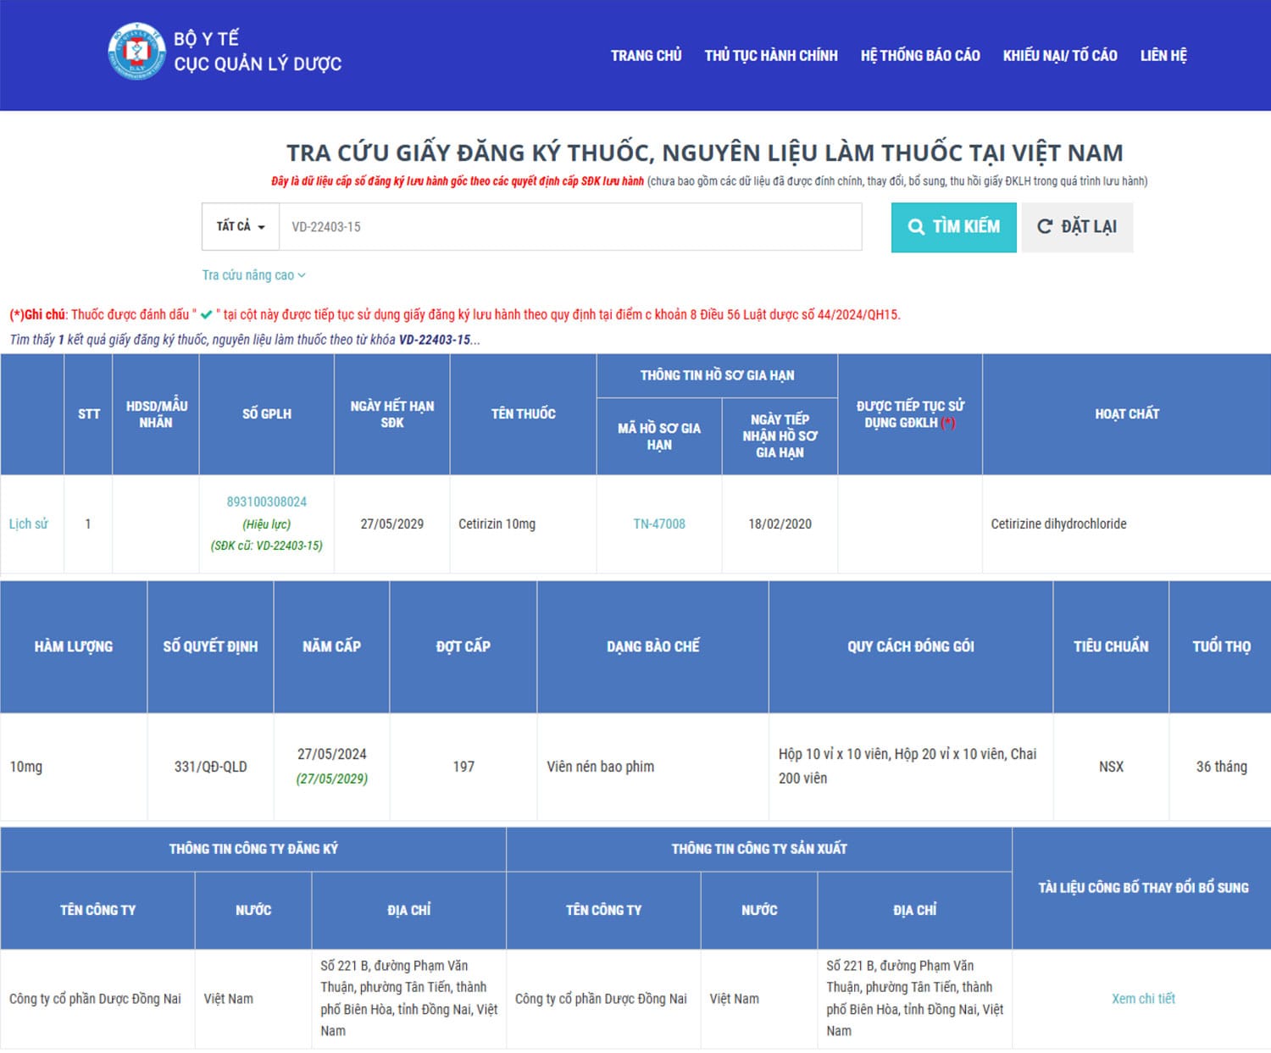Open THỦ TỤC HÀNH CHÍNH menu

click(x=771, y=55)
